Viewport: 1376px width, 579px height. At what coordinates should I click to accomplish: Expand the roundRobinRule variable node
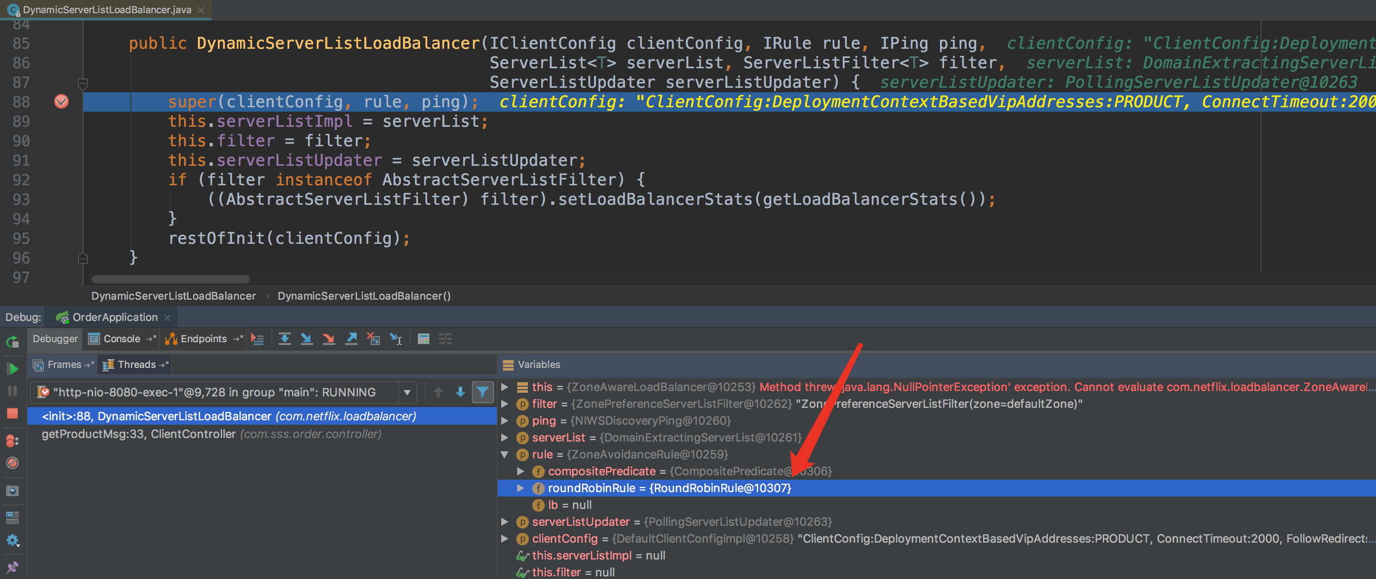[x=520, y=488]
